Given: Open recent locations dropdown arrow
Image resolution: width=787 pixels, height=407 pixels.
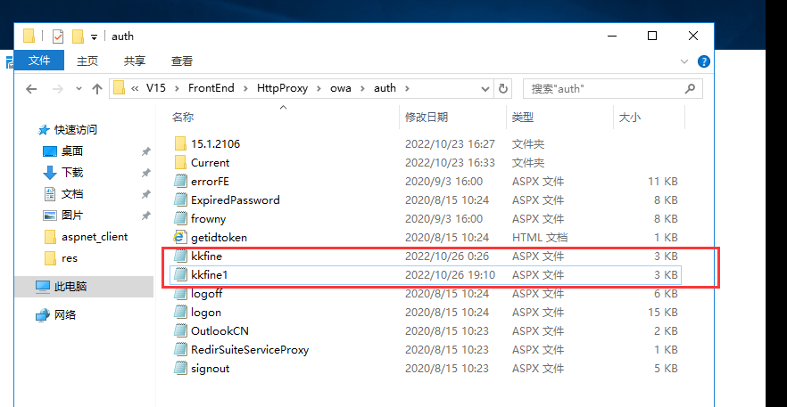Looking at the screenshot, I should click(77, 89).
